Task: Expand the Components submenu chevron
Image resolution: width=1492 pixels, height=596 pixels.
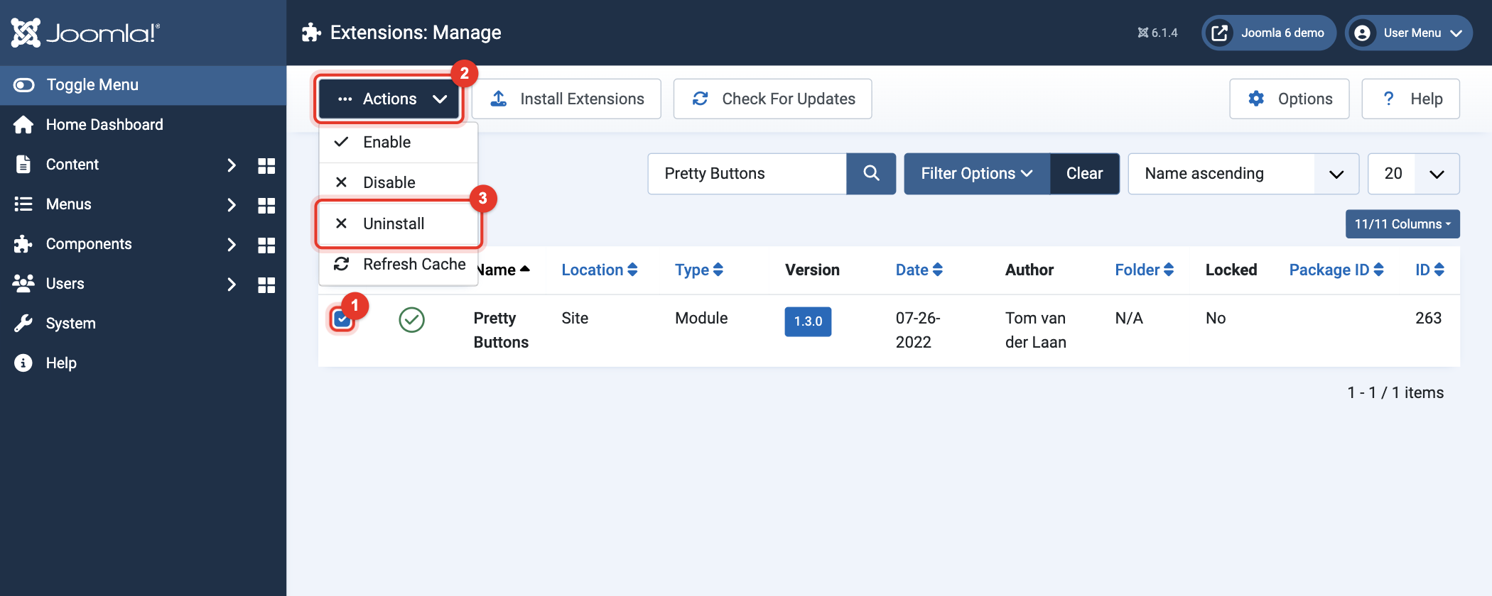Action: 231,245
